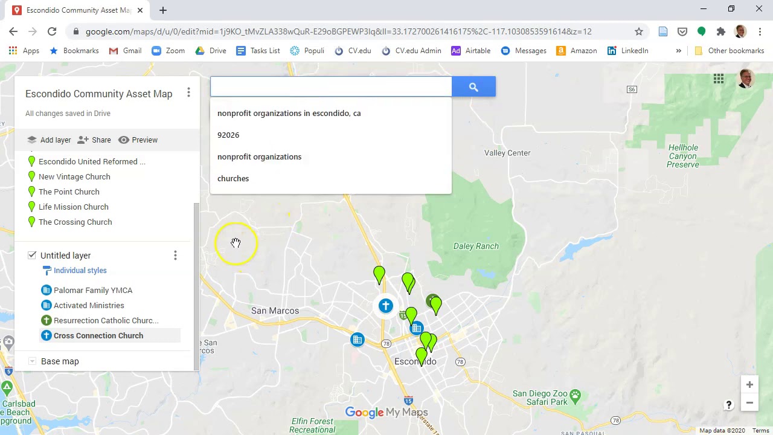Open the Apps shortcut in bookmarks bar
Viewport: 773px width, 435px height.
(x=24, y=51)
